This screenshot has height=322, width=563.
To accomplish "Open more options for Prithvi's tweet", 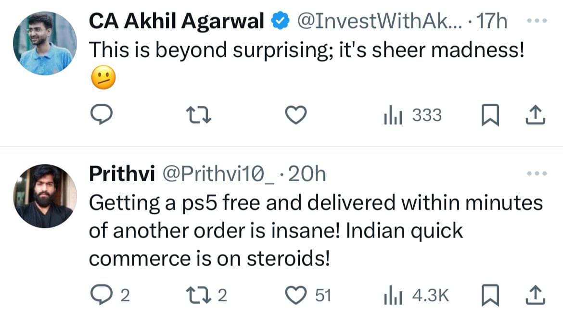I will pos(537,173).
